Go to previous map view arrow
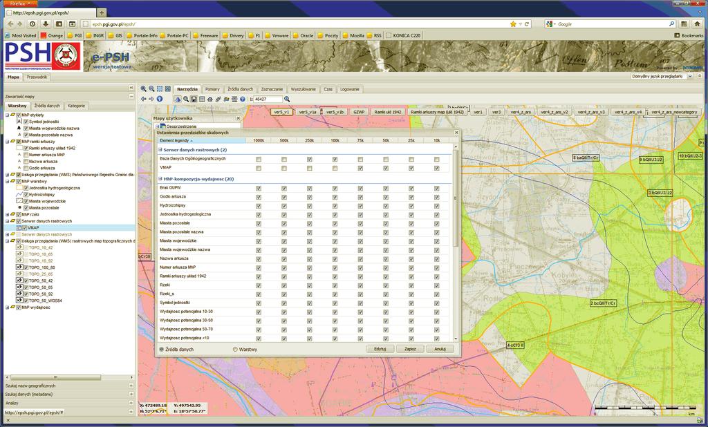Viewport: 708px width, 427px height. [x=143, y=99]
